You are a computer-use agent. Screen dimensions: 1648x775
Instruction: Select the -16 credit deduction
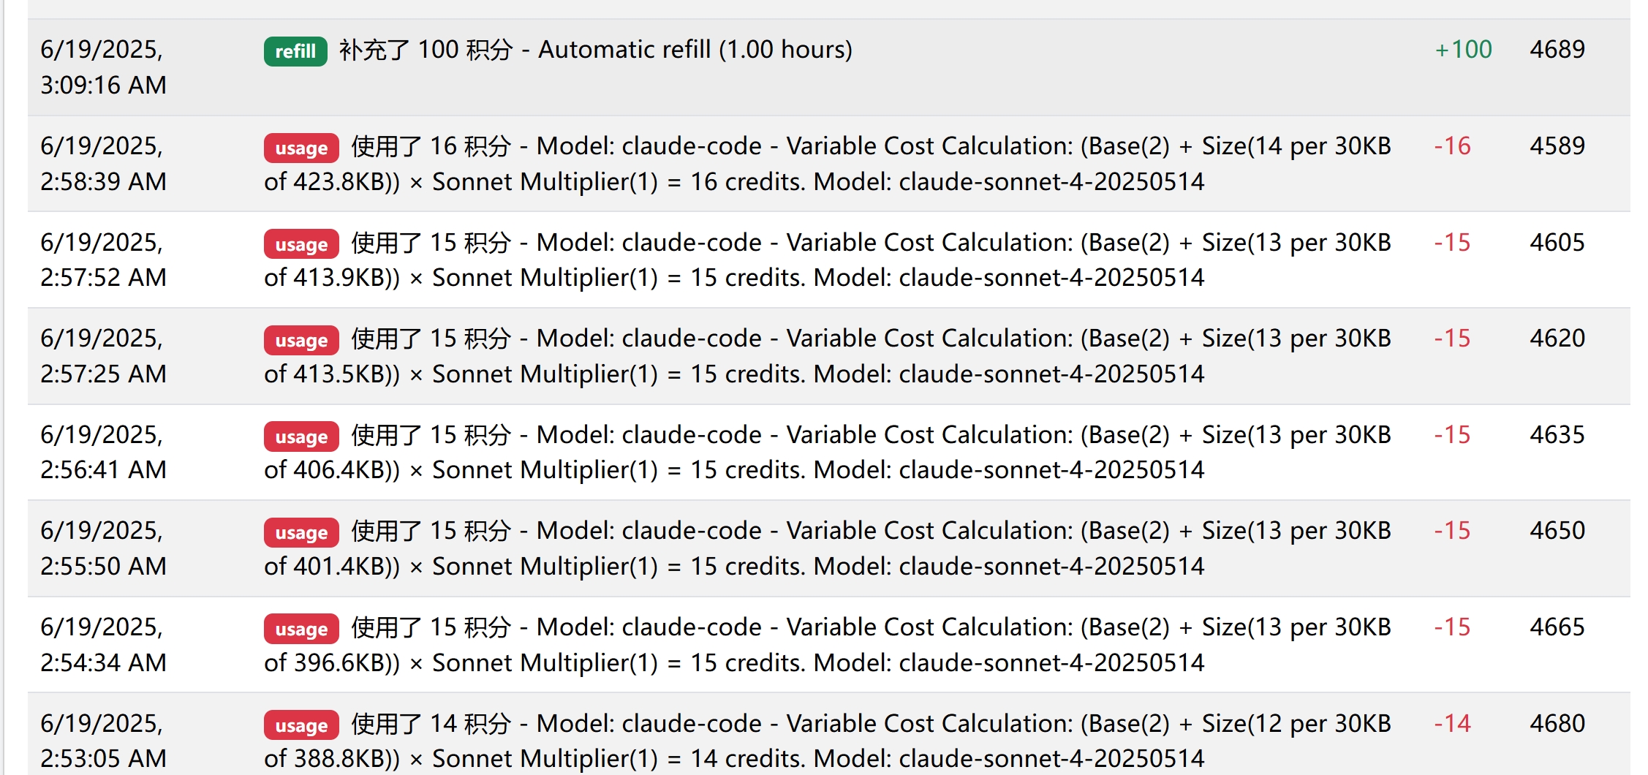click(1452, 145)
